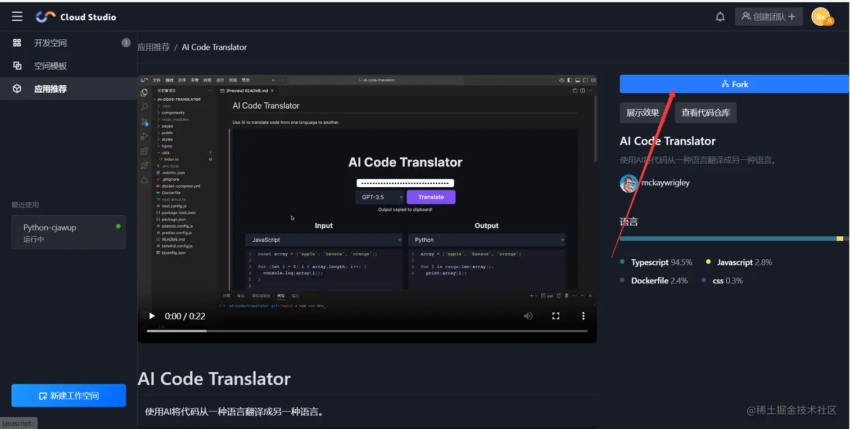The image size is (850, 429).
Task: Click the teal Typescript language bar segment
Action: coord(728,238)
